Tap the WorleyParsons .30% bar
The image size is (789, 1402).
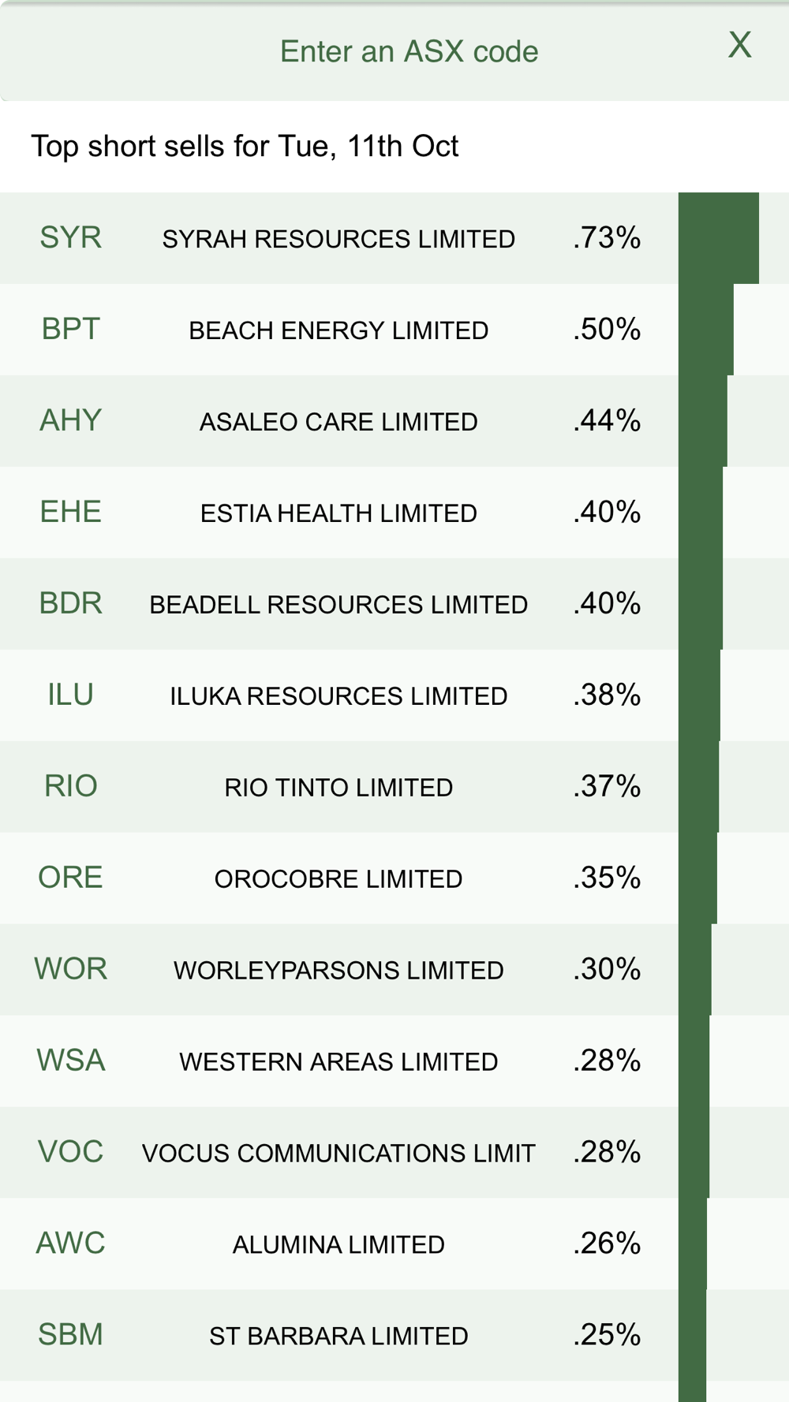point(695,970)
